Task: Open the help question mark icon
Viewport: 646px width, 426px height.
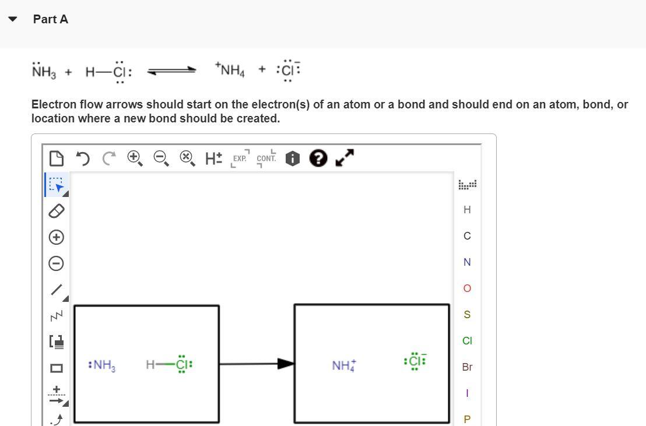Action: pos(318,158)
